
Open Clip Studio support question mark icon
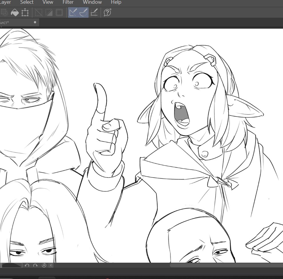(107, 13)
